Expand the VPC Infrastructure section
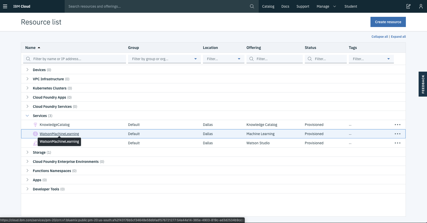 coord(27,79)
